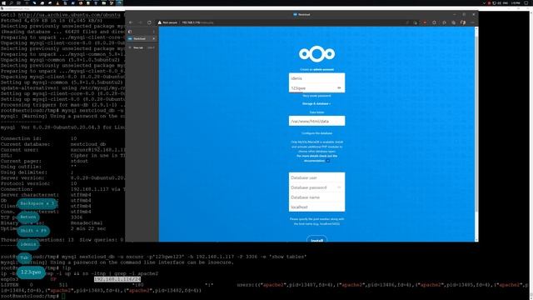The width and height of the screenshot is (533, 300).
Task: Click the browser profile avatar icon
Action: [463, 22]
